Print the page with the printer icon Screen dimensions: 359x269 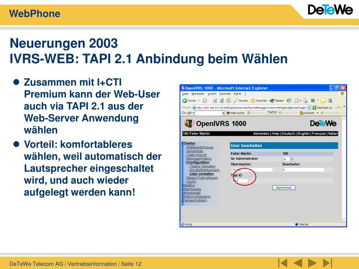pyautogui.click(x=305, y=101)
